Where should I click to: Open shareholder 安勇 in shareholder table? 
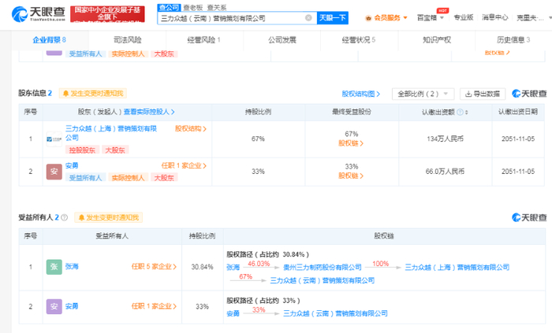[x=72, y=166]
